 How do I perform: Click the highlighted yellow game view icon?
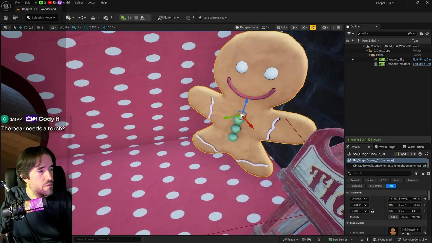click(x=313, y=27)
